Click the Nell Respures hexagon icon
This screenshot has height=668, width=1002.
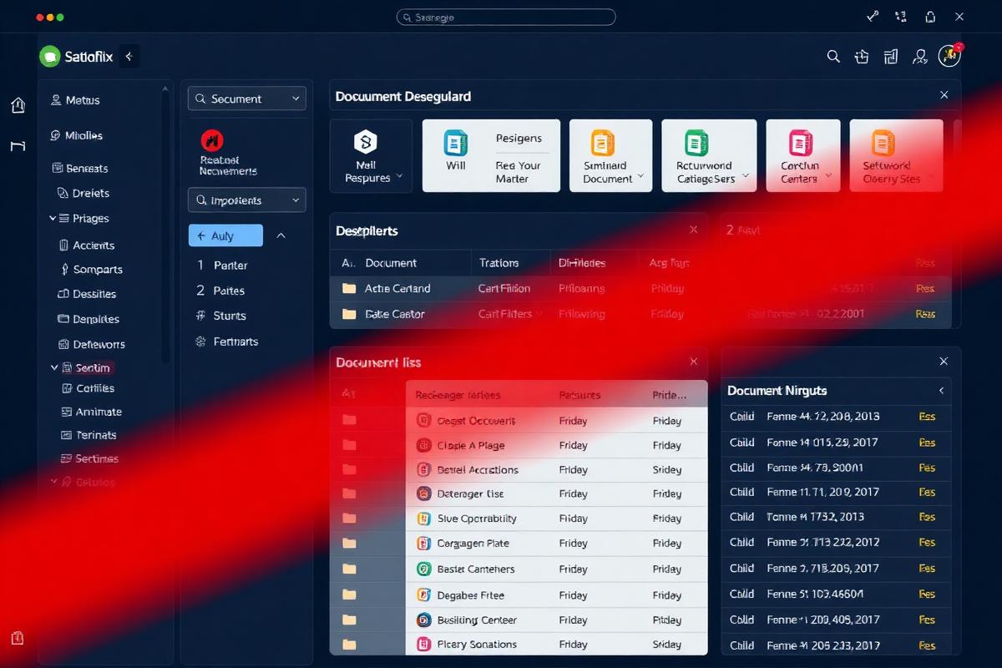[366, 141]
